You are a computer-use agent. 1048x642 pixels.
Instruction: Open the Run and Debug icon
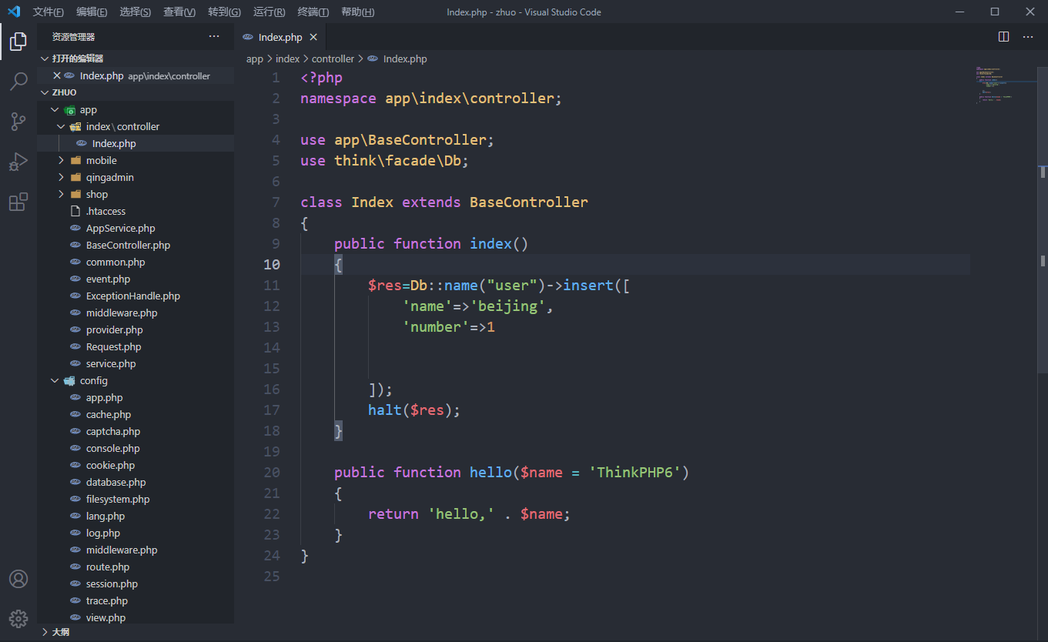[x=18, y=162]
